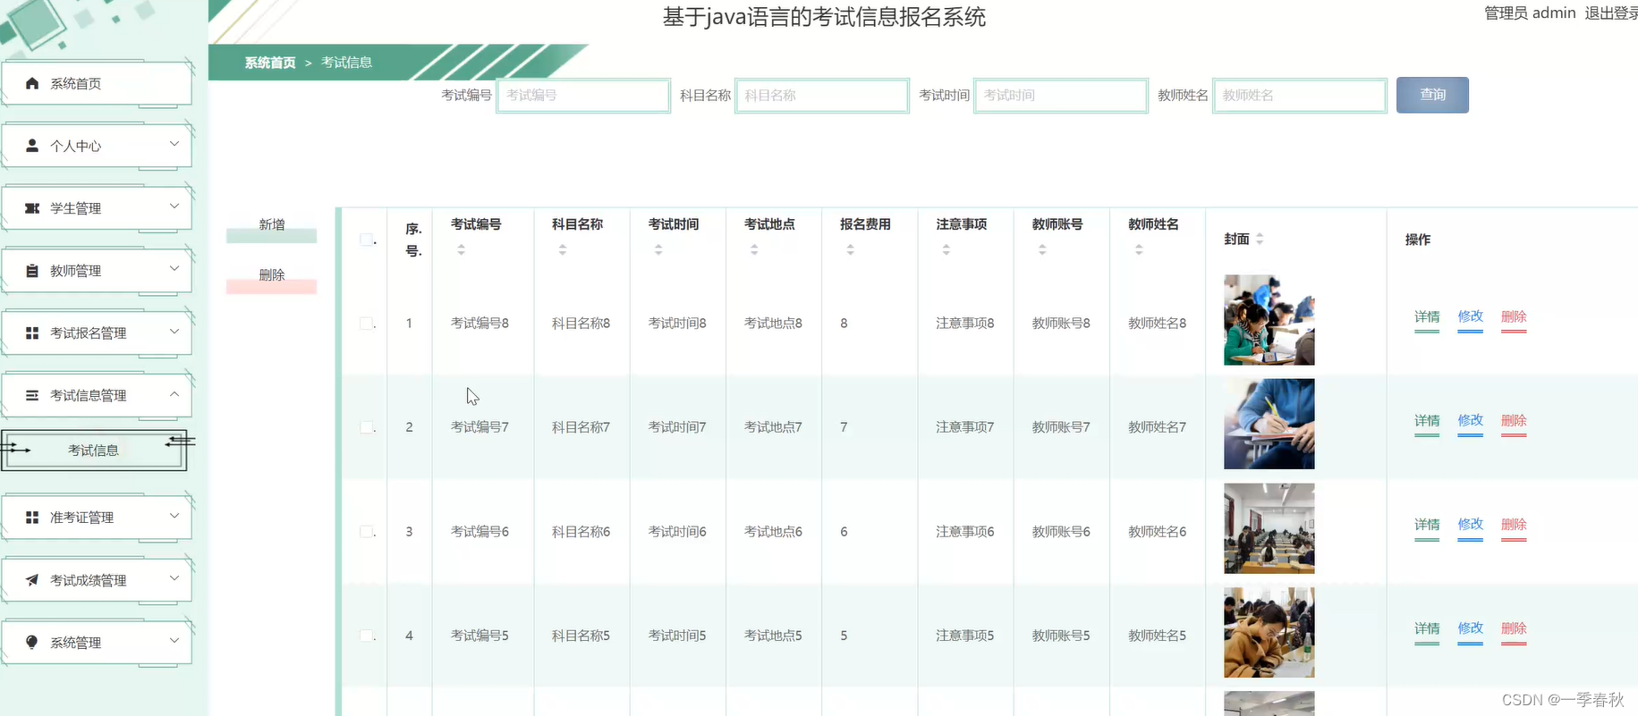
Task: Sort by 考试编号 column arrows
Action: [462, 250]
